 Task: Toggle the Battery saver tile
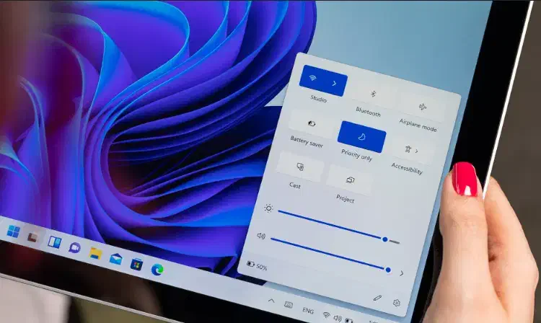tap(311, 123)
